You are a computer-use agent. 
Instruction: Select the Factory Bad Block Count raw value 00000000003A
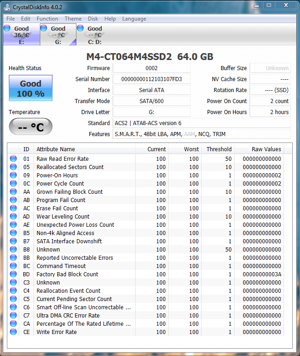tap(262, 274)
